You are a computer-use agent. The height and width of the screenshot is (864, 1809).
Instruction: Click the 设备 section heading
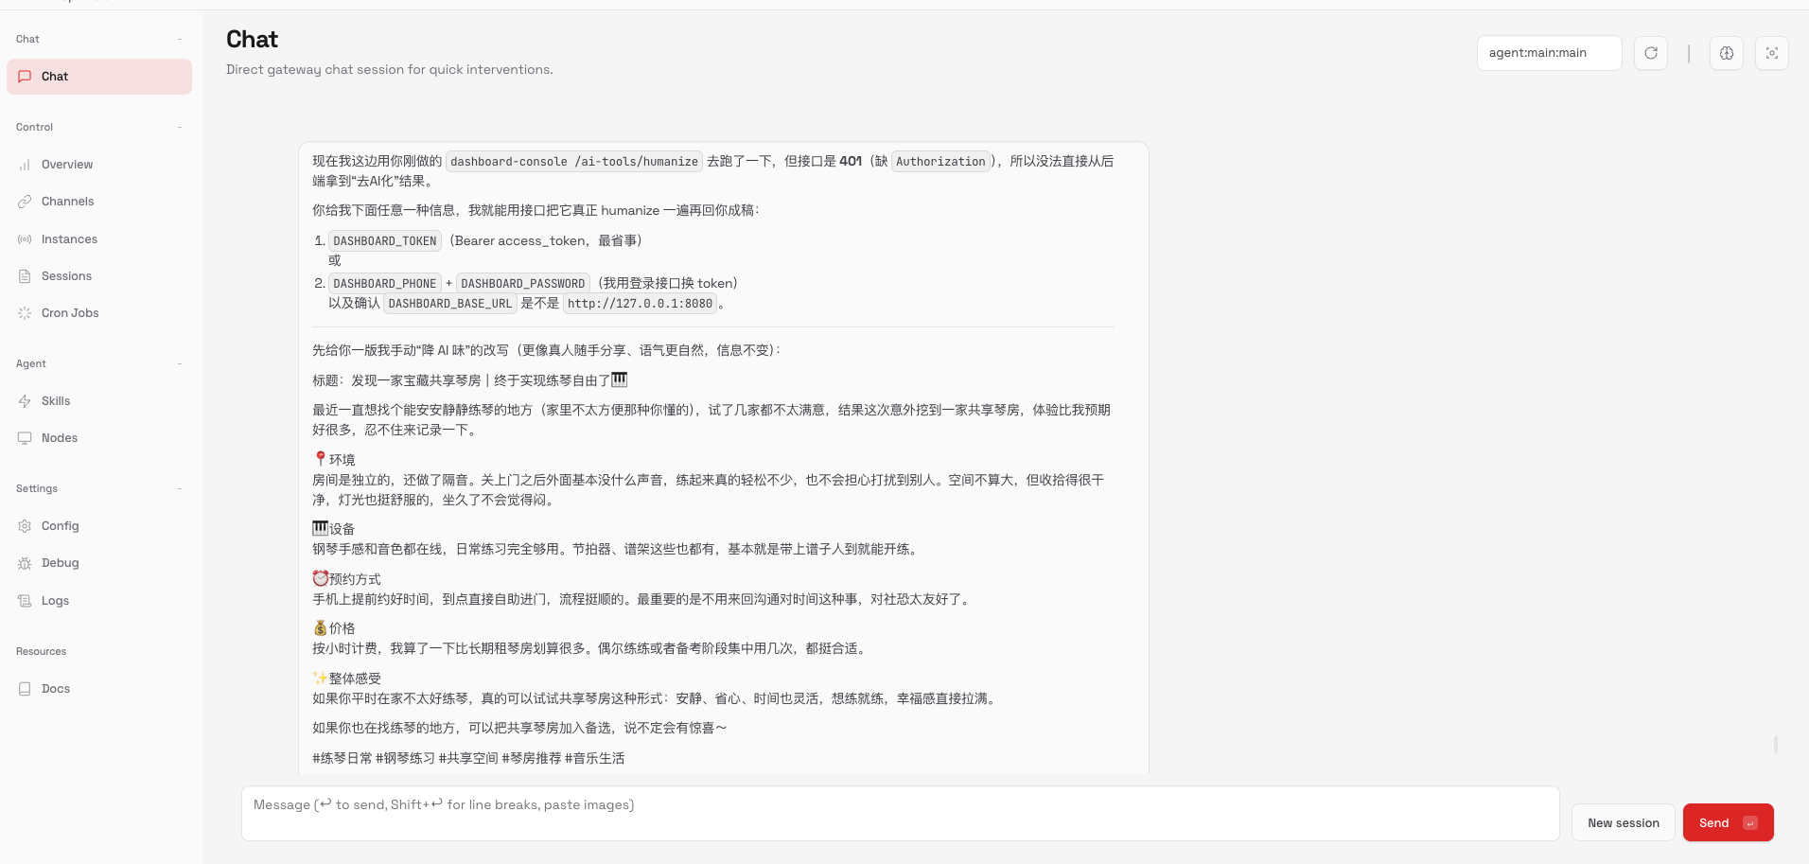[x=334, y=529]
